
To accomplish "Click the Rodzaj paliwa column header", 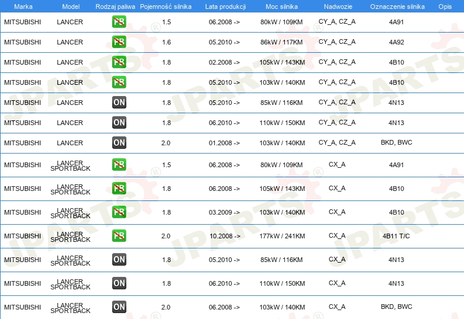I will click(x=115, y=7).
